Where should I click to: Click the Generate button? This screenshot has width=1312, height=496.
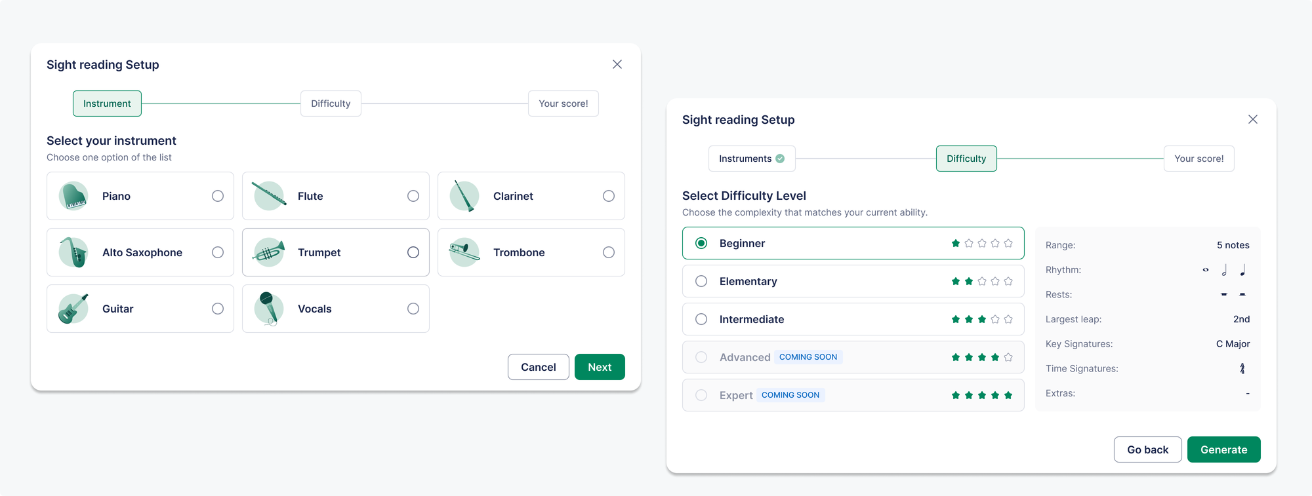coord(1223,449)
